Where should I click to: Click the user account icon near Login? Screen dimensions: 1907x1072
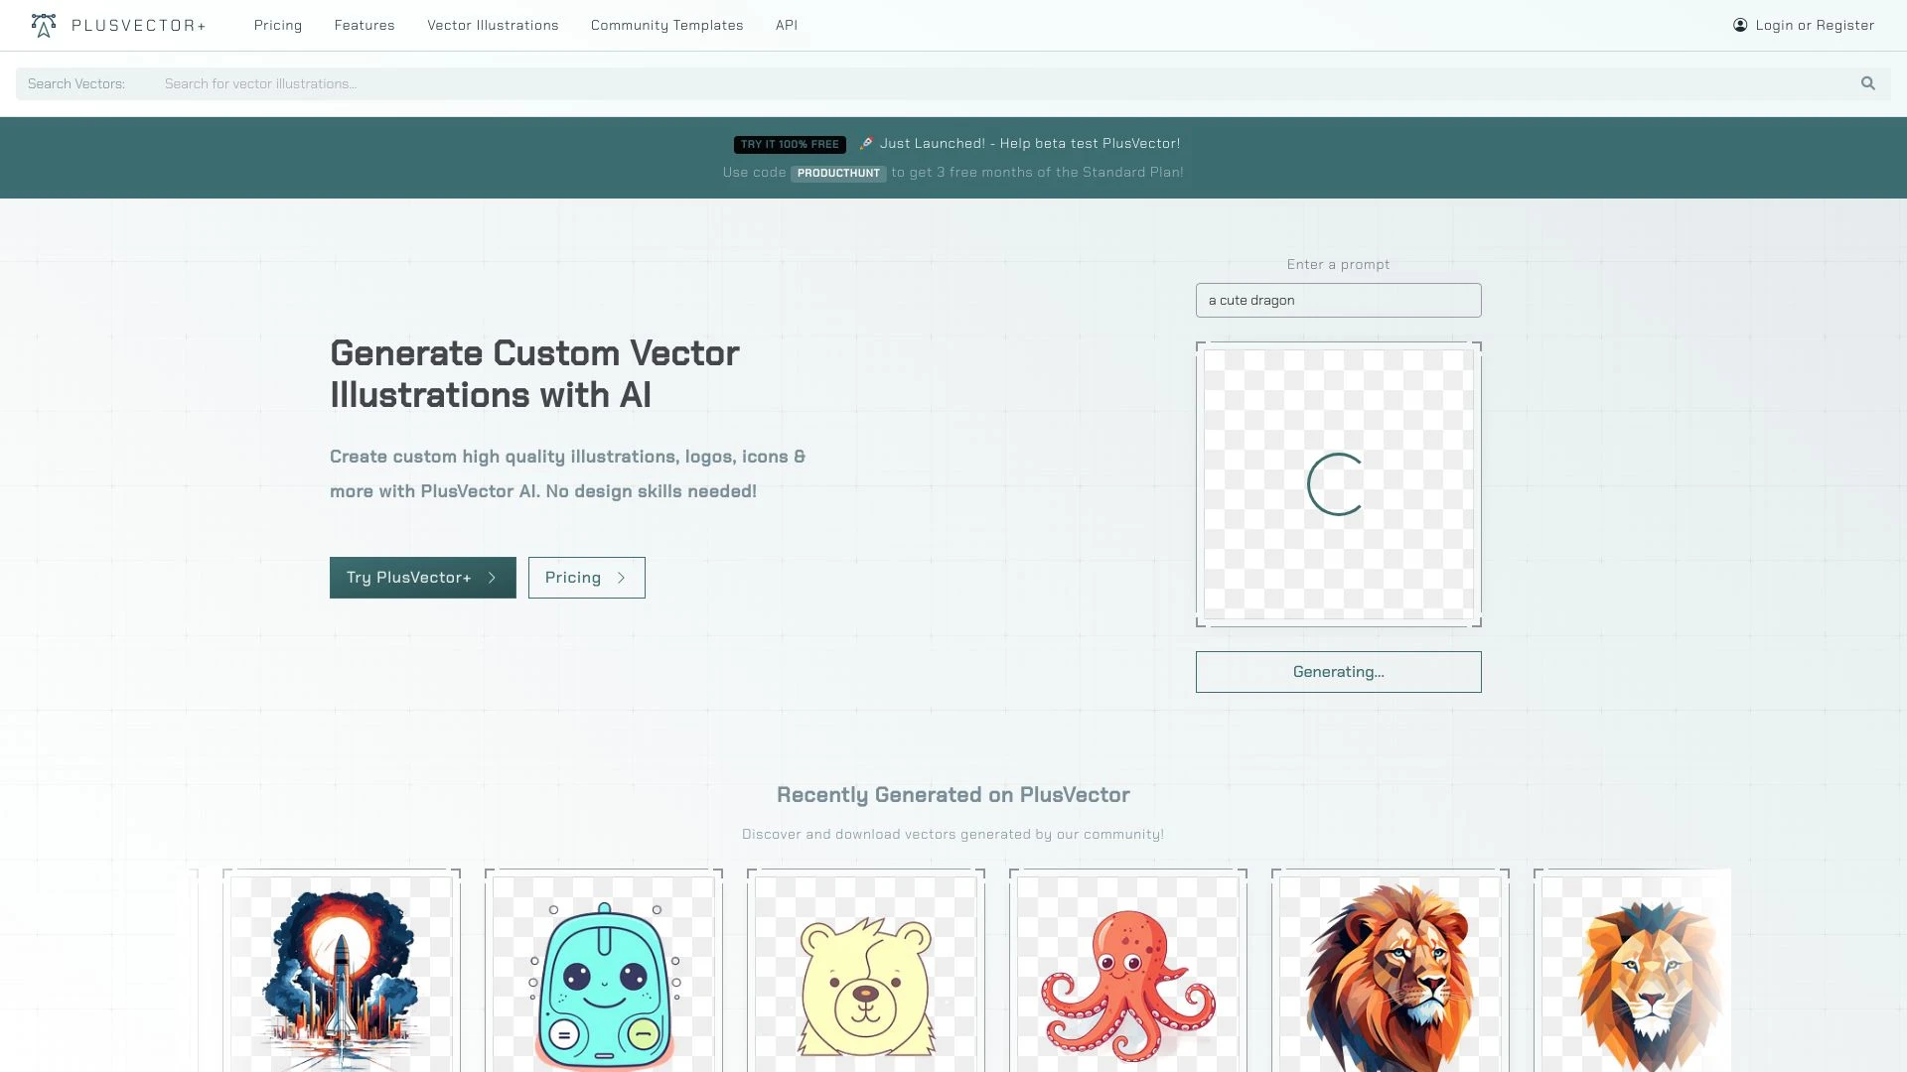(x=1739, y=25)
